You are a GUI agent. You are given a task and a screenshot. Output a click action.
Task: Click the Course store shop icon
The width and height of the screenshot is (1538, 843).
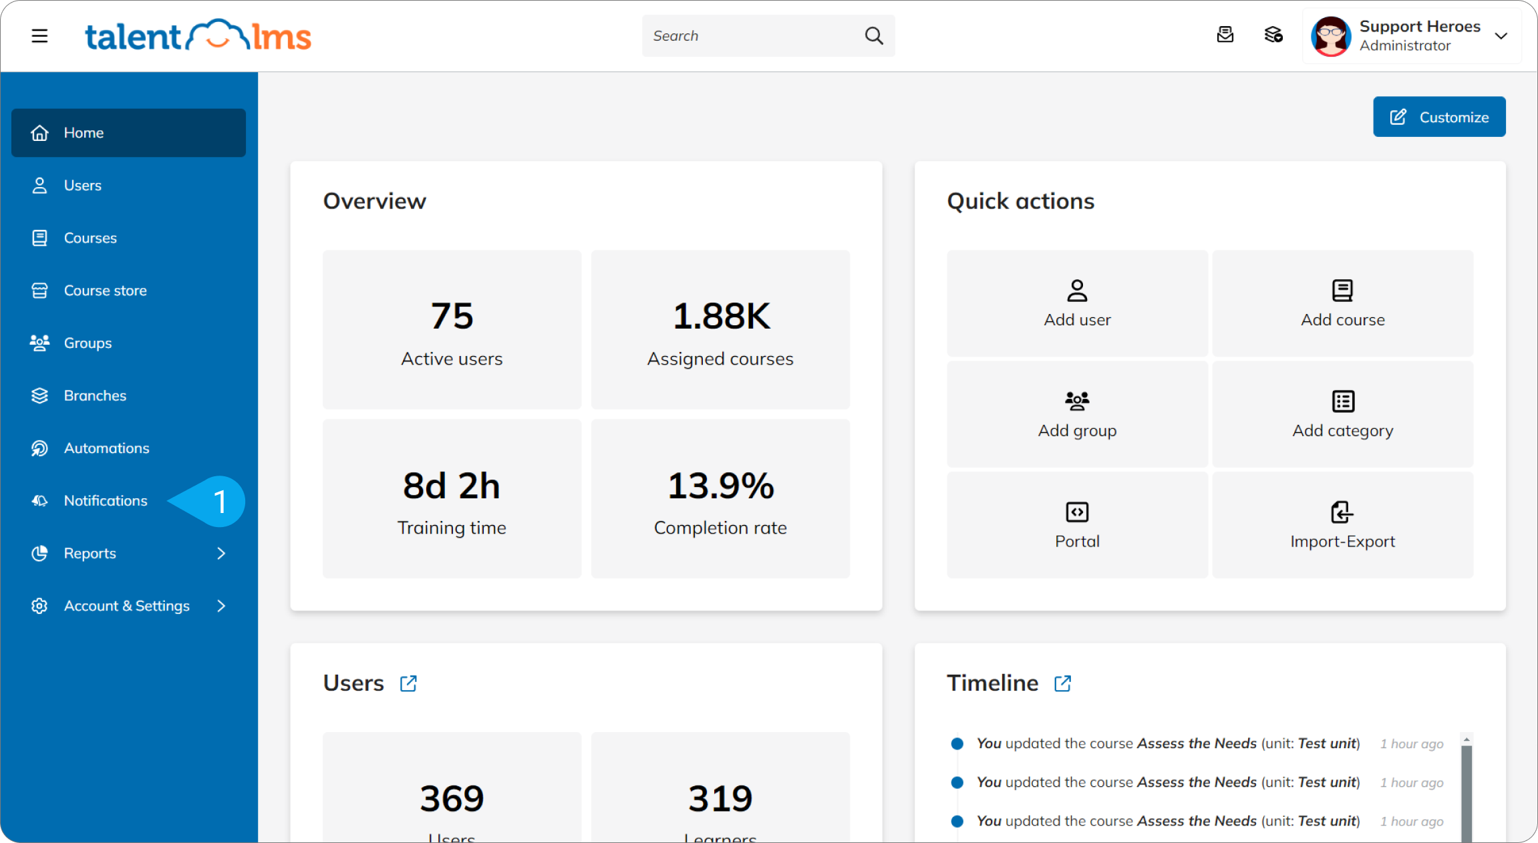pos(39,291)
